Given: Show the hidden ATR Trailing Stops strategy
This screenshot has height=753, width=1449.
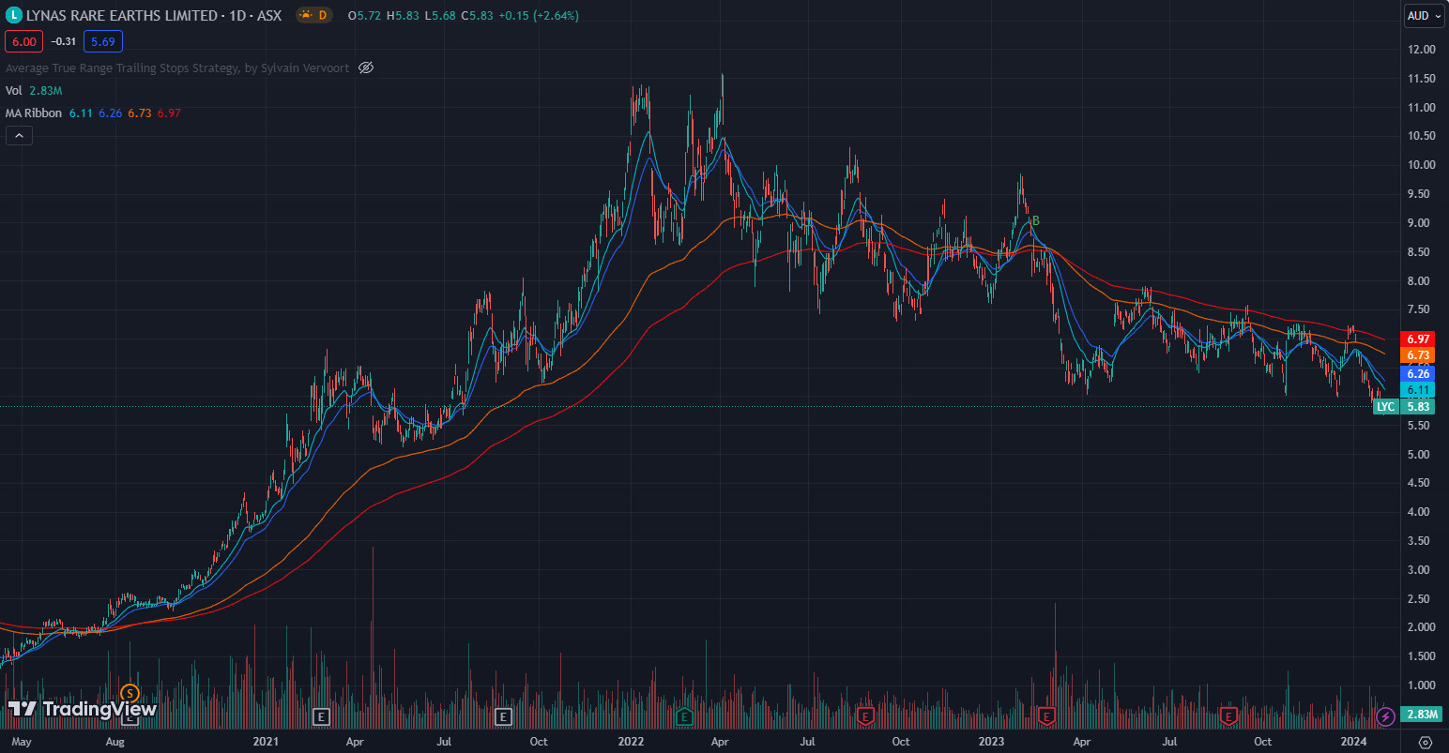Looking at the screenshot, I should coord(366,68).
